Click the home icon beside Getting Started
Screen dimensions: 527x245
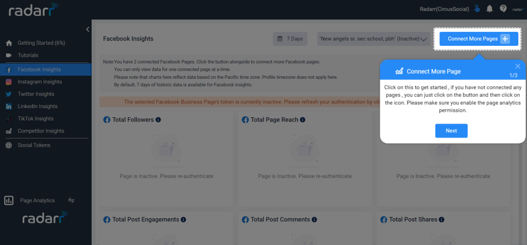pos(9,43)
